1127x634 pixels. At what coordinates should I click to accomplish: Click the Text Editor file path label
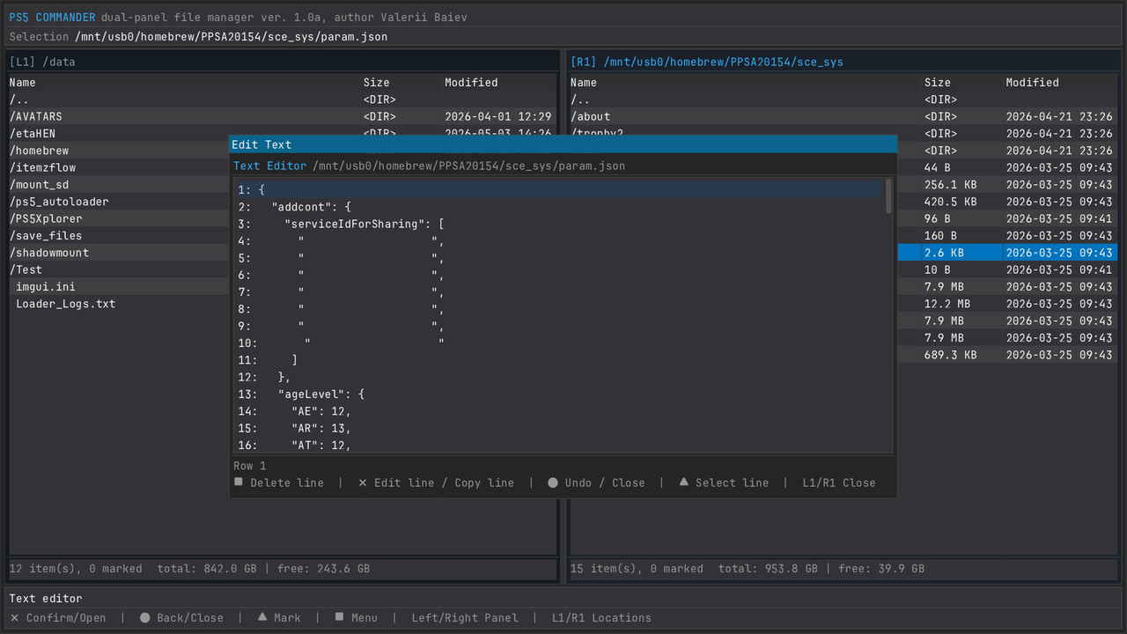click(x=468, y=166)
